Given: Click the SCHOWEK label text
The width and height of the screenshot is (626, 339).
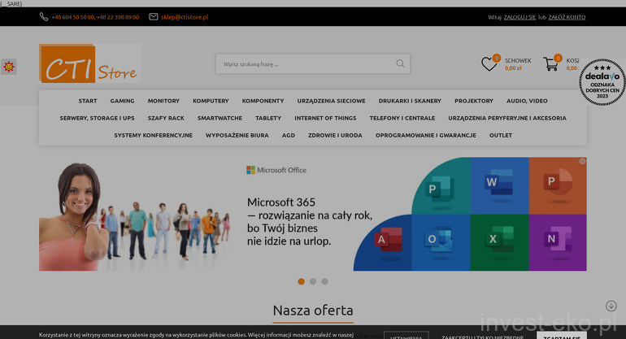Looking at the screenshot, I should (518, 61).
